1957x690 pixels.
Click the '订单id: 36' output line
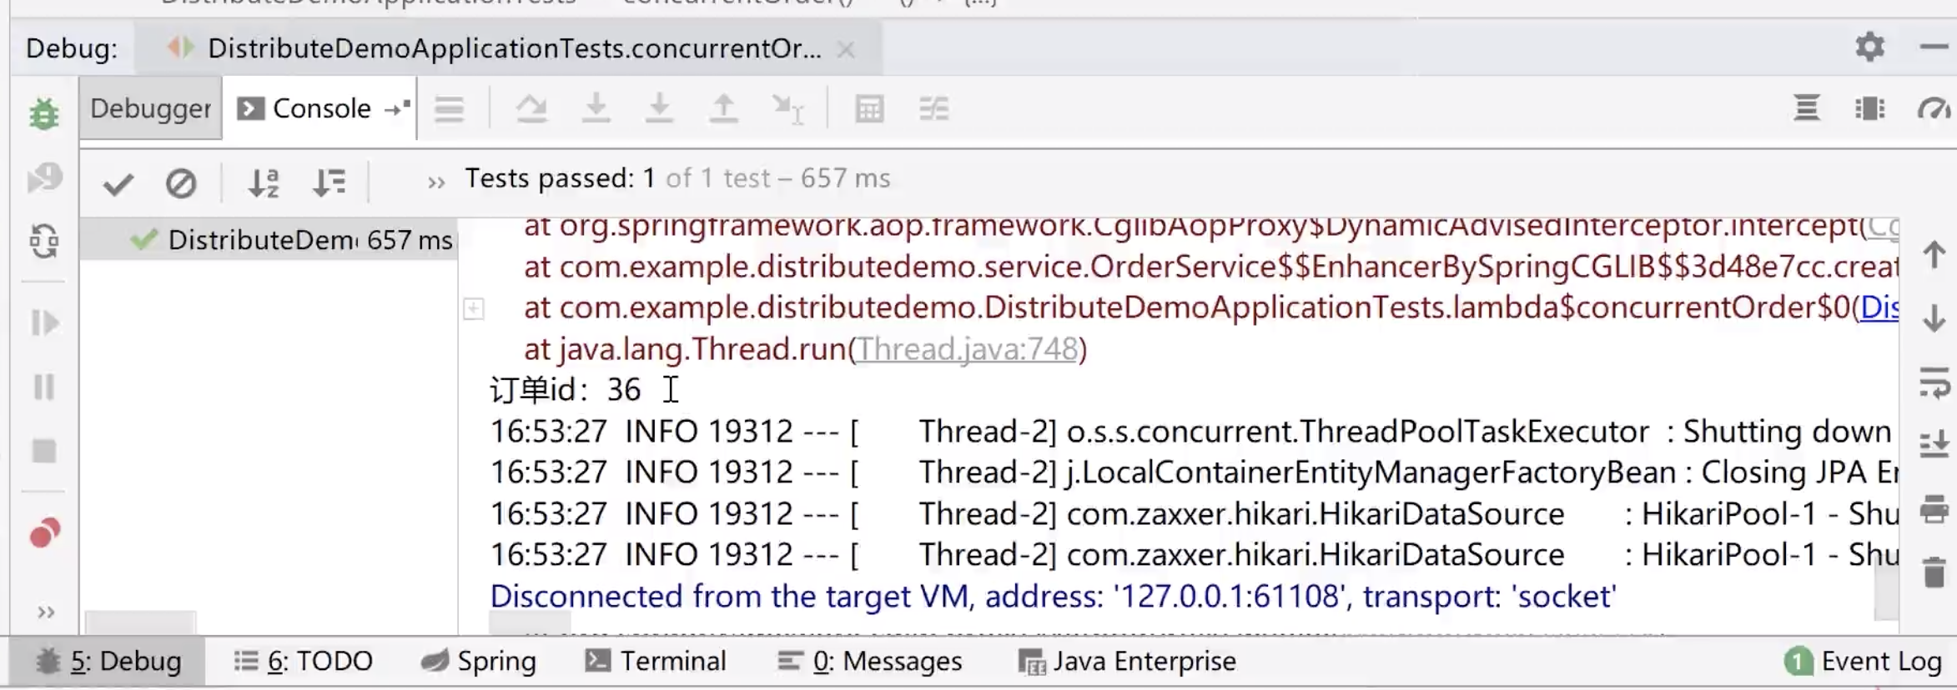point(566,390)
